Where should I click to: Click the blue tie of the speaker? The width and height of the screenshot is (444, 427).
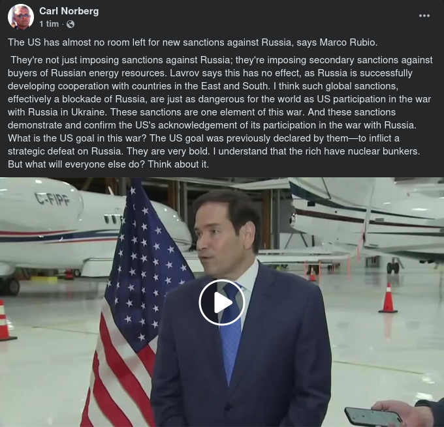[x=230, y=332]
